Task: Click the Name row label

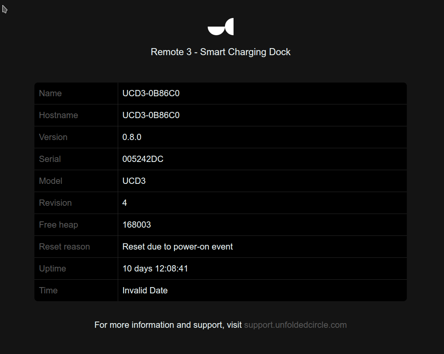Action: pyautogui.click(x=50, y=93)
